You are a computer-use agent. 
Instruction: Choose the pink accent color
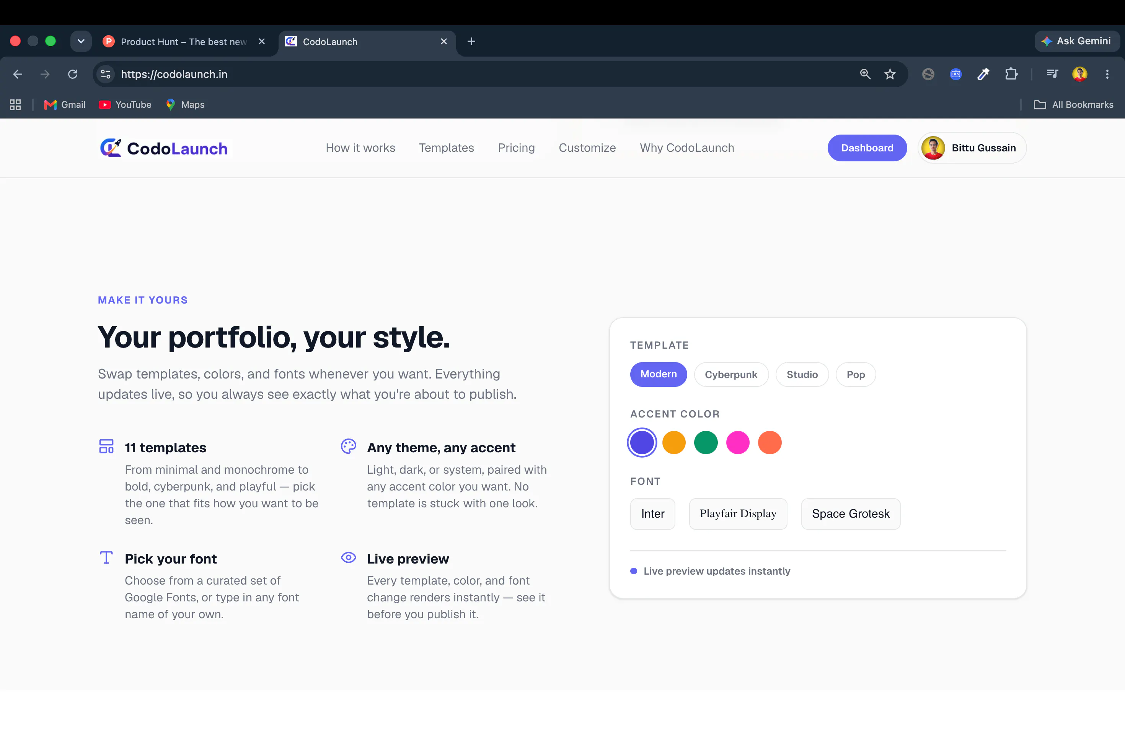pyautogui.click(x=737, y=442)
